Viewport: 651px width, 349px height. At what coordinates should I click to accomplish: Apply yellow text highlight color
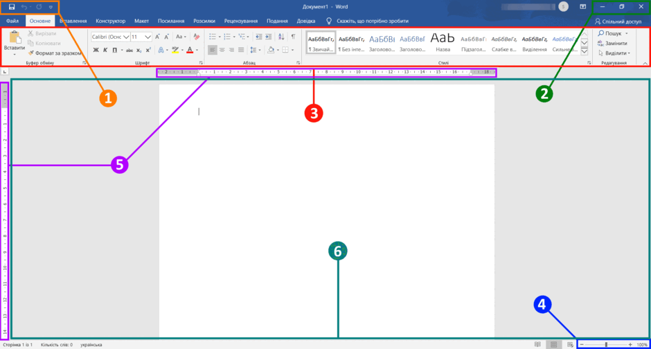coord(175,51)
